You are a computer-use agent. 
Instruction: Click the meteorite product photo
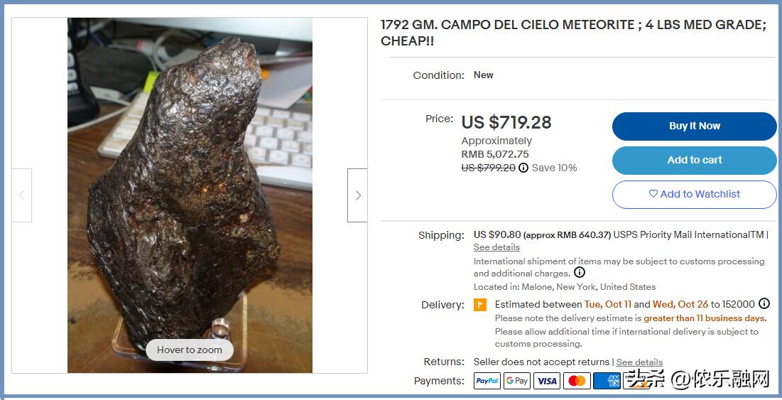(x=190, y=195)
